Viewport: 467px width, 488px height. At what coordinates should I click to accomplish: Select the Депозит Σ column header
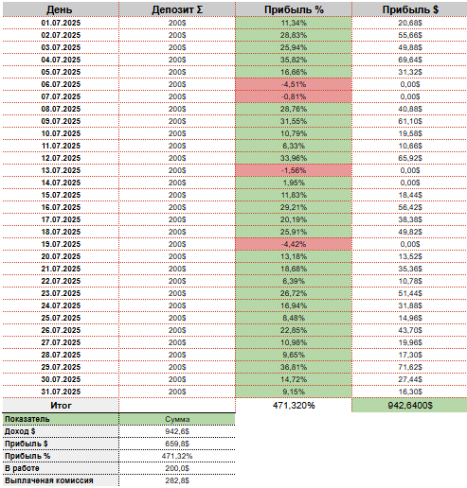[177, 9]
